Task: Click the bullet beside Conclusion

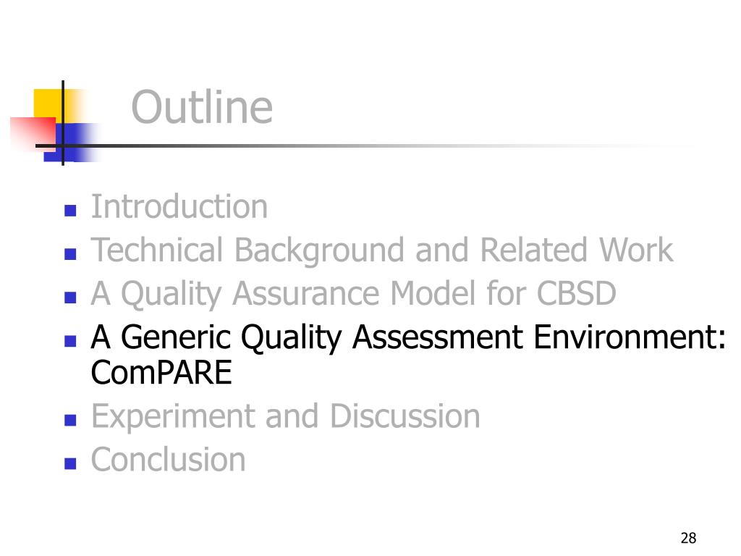Action: 70,463
